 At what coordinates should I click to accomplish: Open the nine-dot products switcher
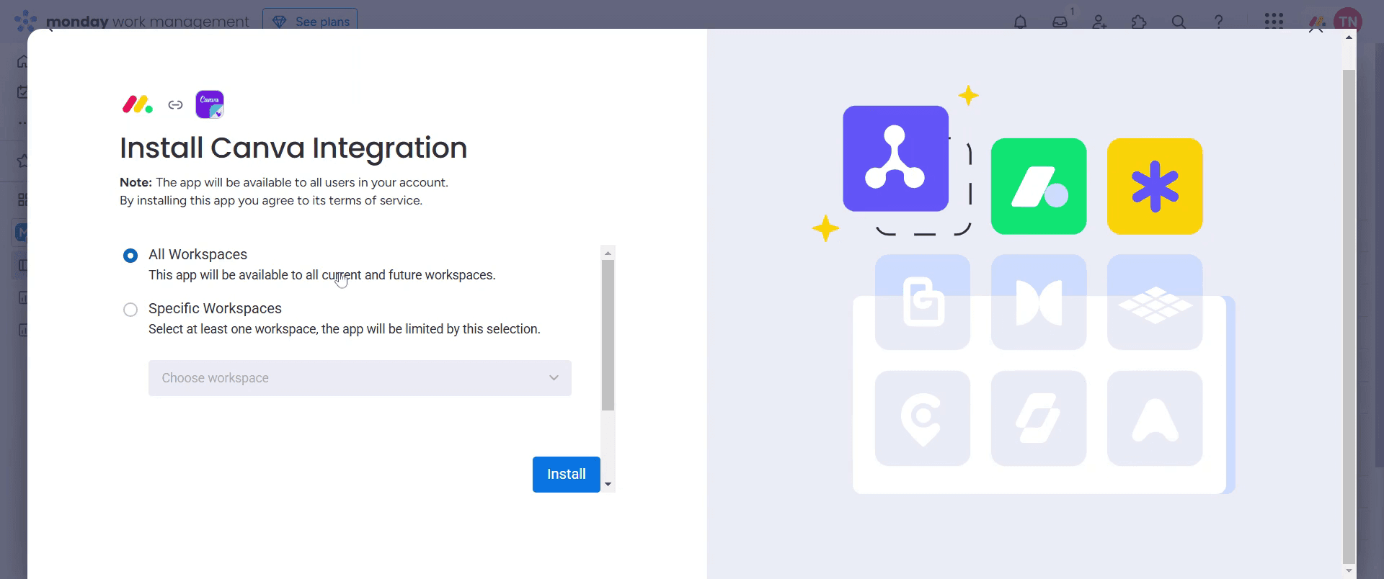pyautogui.click(x=1274, y=21)
